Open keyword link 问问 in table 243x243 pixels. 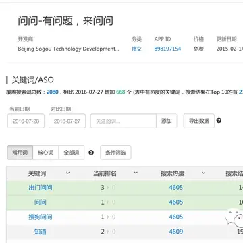pyautogui.click(x=40, y=202)
